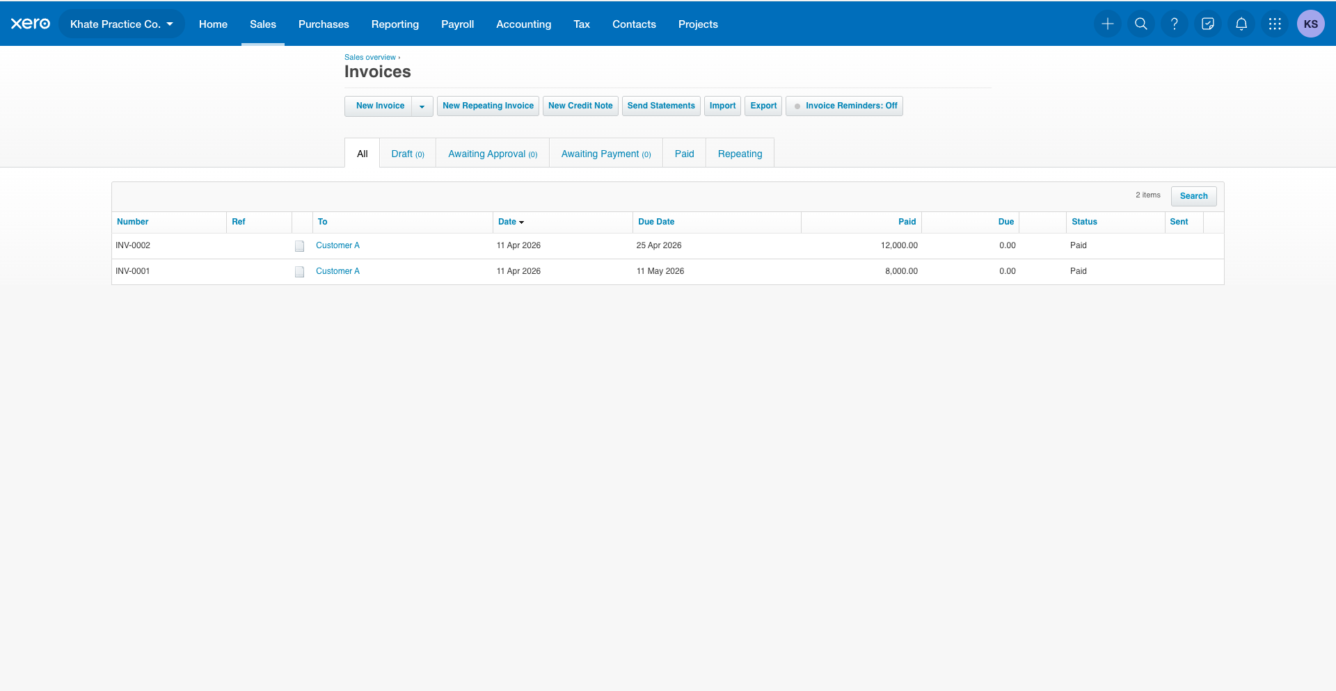Image resolution: width=1336 pixels, height=691 pixels.
Task: Click the New Invoice button
Action: click(379, 106)
